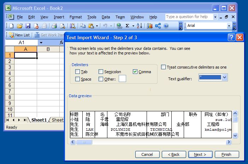Open the Data menu
The height and width of the screenshot is (164, 248).
tap(106, 17)
